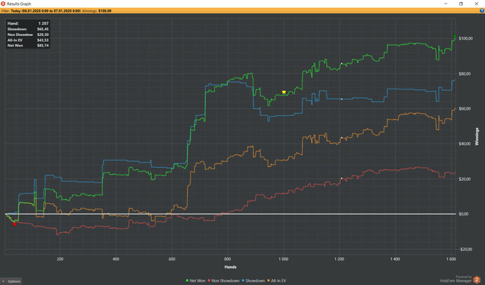Click the yellow star marker on the graph
The height and width of the screenshot is (285, 485).
point(283,92)
